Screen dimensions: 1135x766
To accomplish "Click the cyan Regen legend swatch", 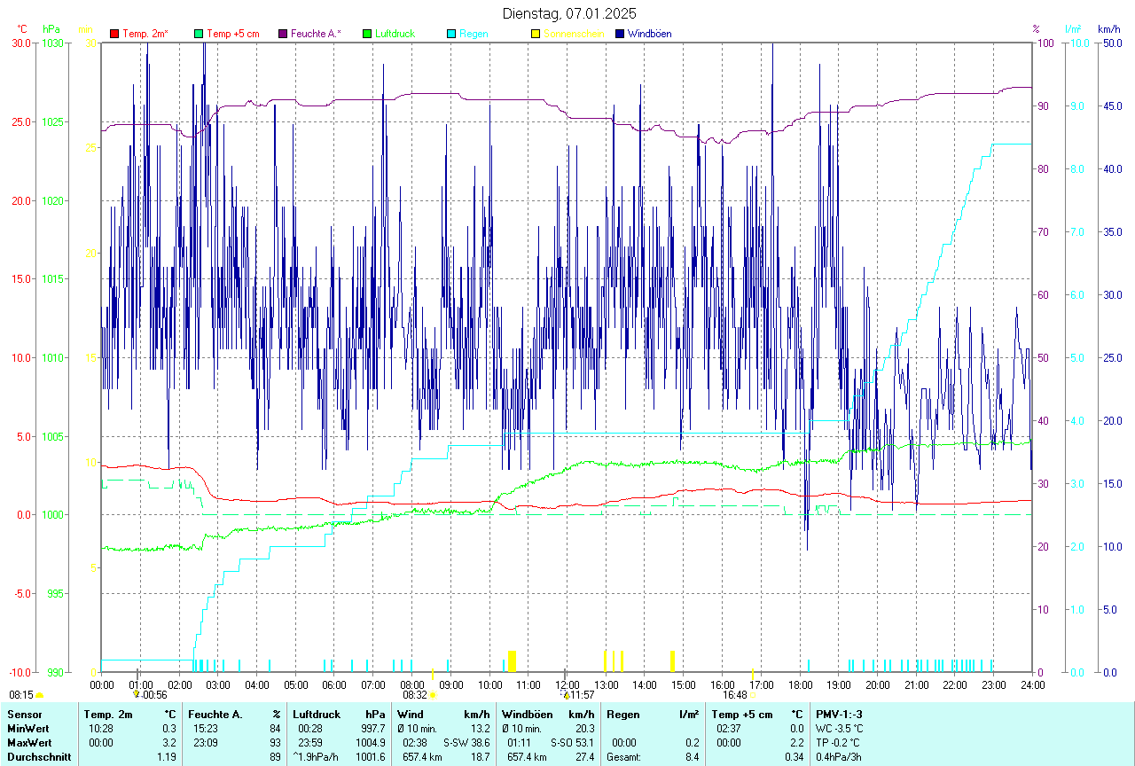I will pos(451,34).
